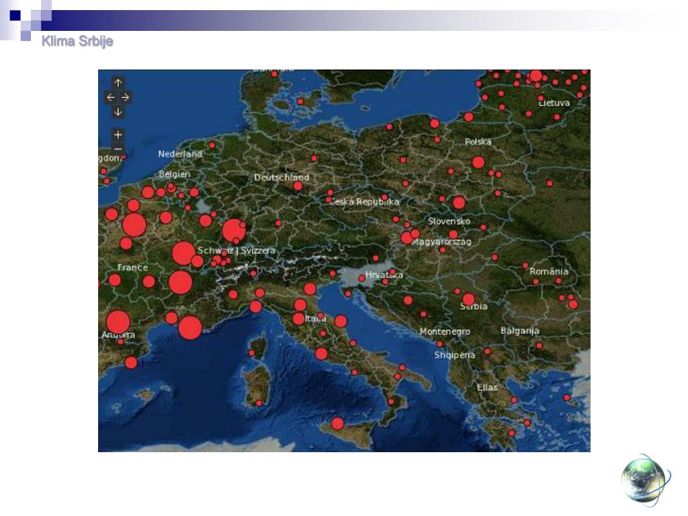This screenshot has width=688, height=516.
Task: Pan the map down with the down arrow
Action: tap(118, 112)
